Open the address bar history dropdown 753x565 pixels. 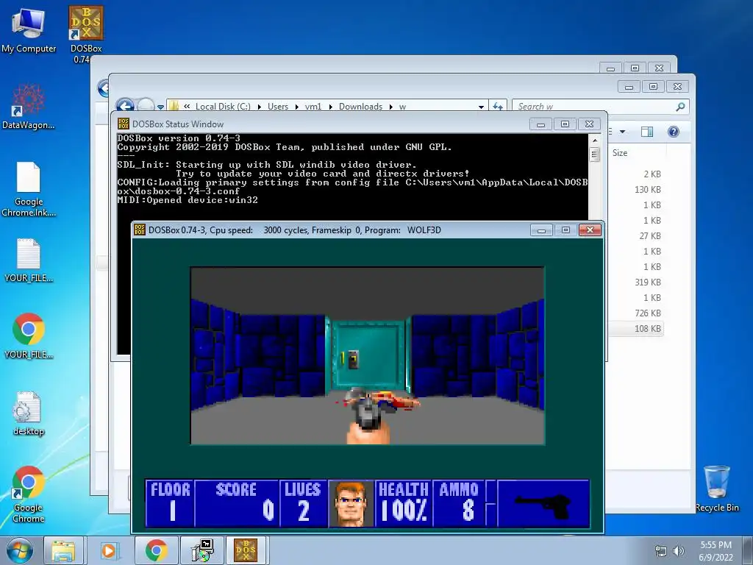[x=481, y=107]
